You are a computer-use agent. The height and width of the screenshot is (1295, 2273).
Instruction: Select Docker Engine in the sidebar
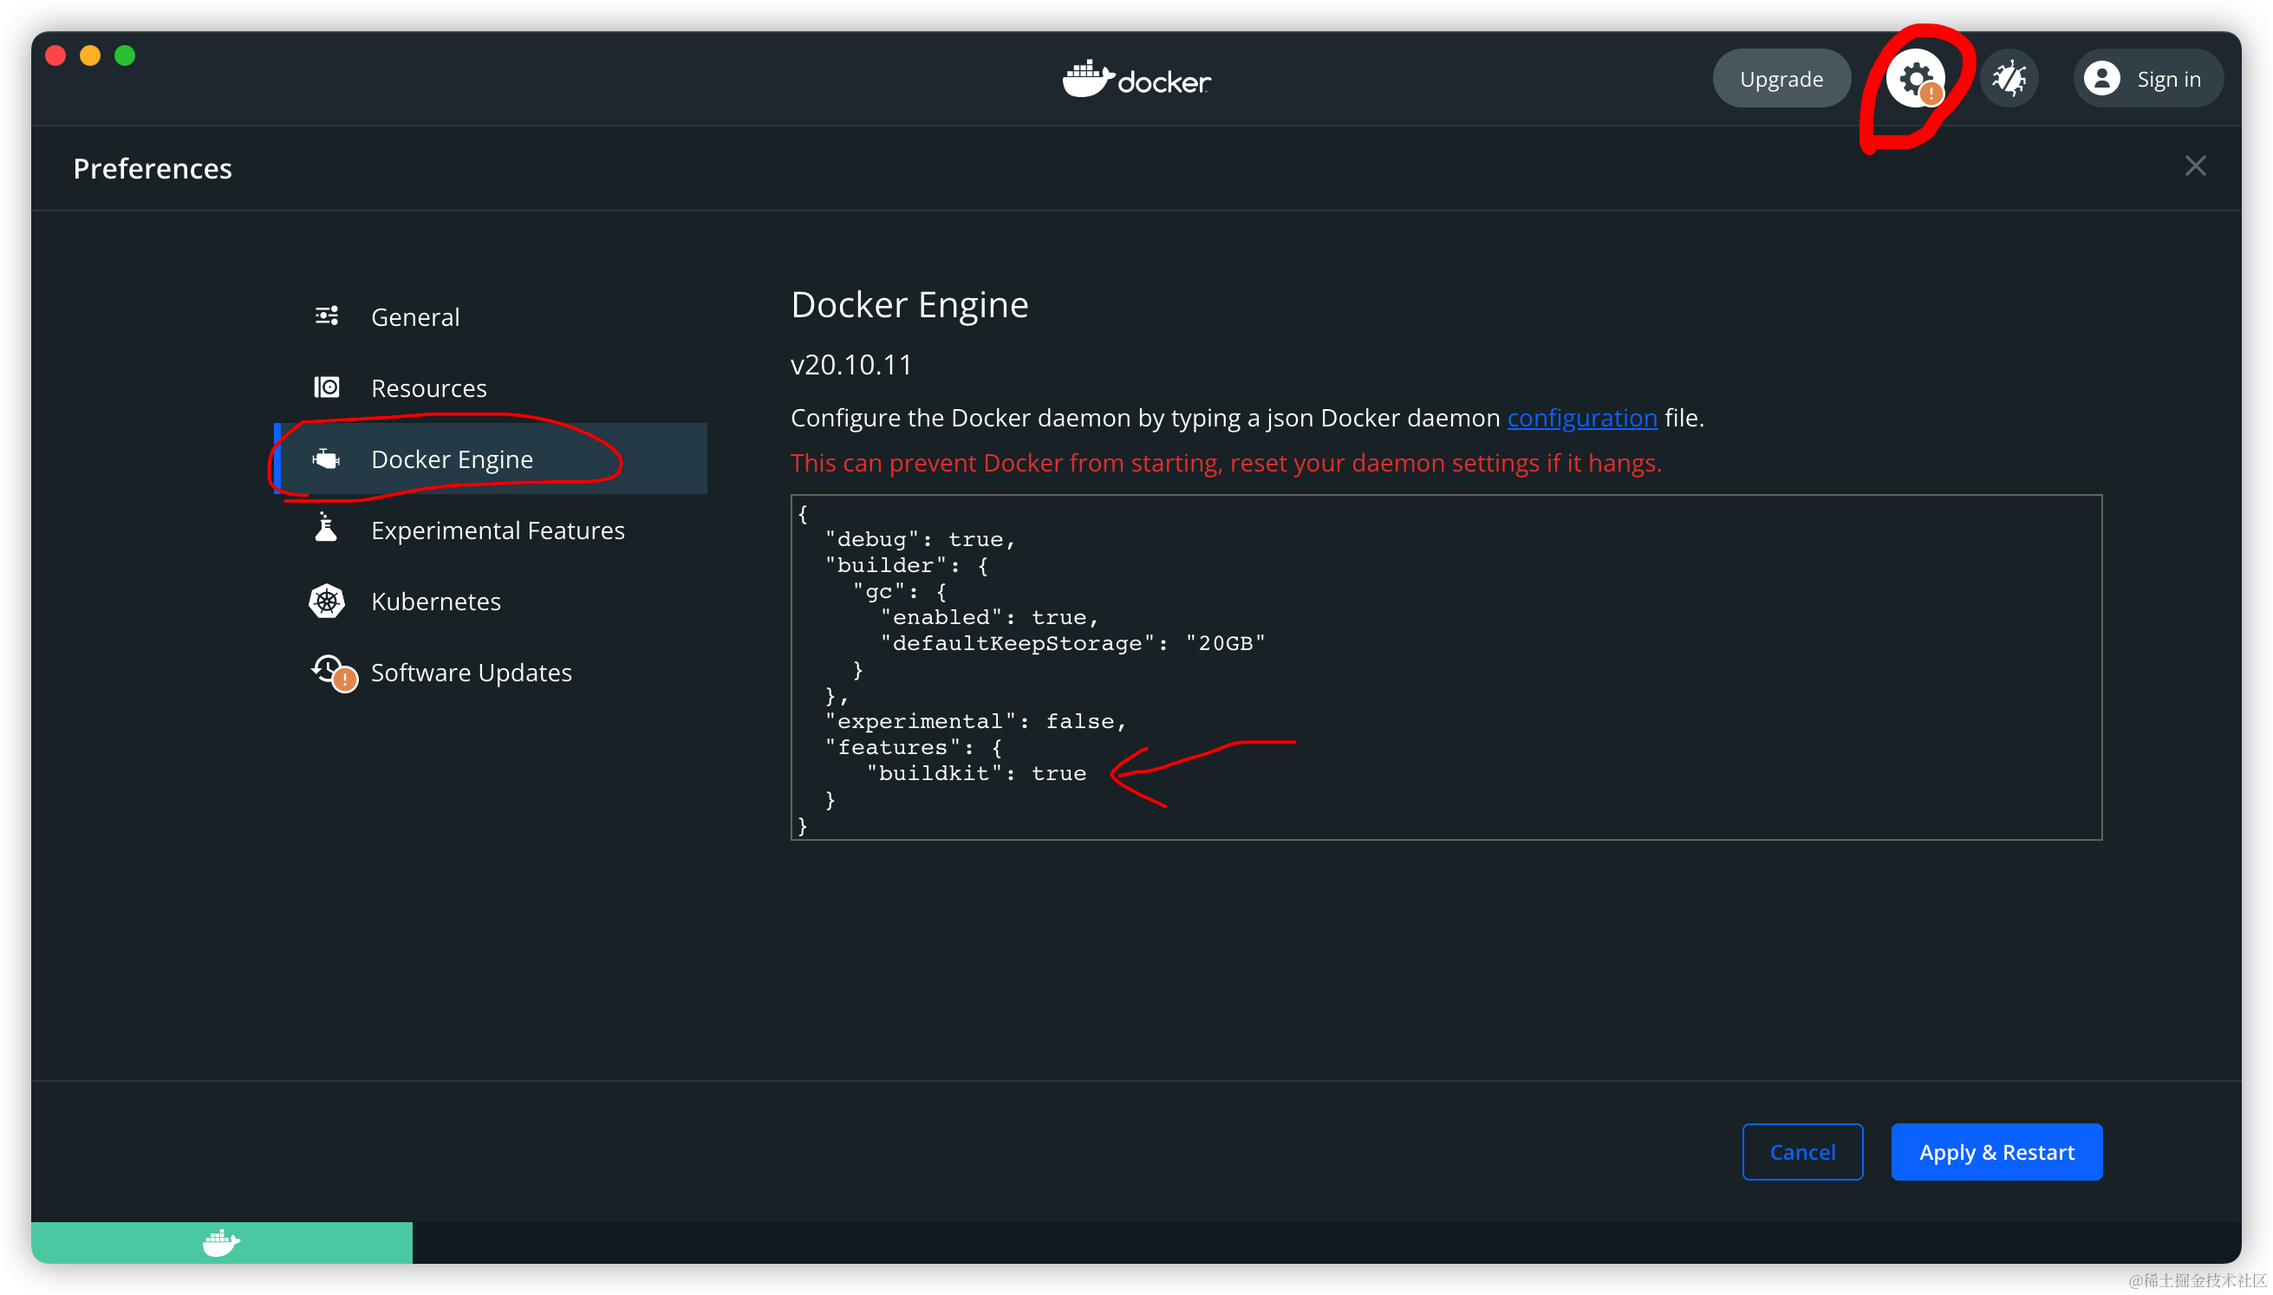point(491,459)
